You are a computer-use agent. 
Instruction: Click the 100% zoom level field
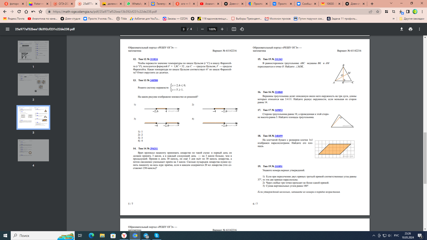[x=212, y=29]
